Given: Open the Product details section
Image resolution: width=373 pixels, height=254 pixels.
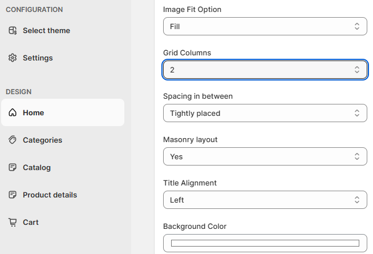Looking at the screenshot, I should (x=63, y=195).
